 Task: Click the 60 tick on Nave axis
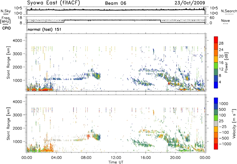point(212,18)
